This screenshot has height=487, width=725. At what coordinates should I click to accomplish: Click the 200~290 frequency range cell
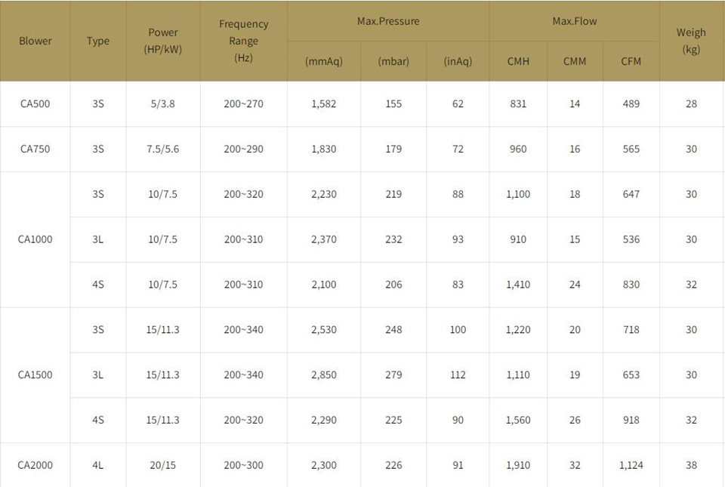[x=243, y=149]
